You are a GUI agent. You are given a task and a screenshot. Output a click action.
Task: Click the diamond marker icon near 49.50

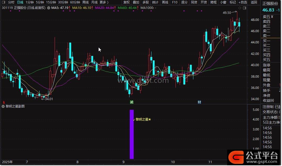click(x=240, y=8)
